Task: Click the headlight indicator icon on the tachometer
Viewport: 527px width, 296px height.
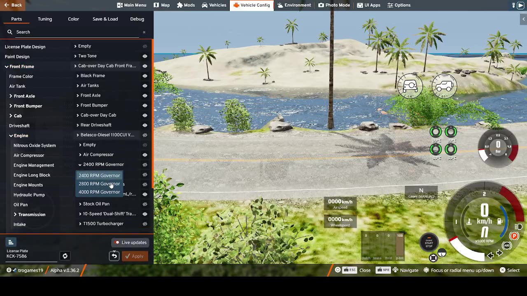Action: [519, 227]
